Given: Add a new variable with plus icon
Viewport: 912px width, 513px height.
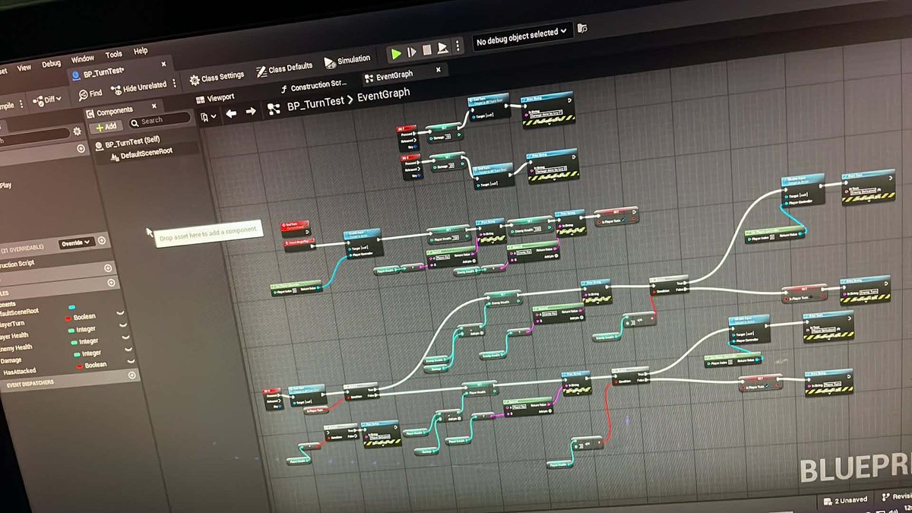Looking at the screenshot, I should click(112, 283).
